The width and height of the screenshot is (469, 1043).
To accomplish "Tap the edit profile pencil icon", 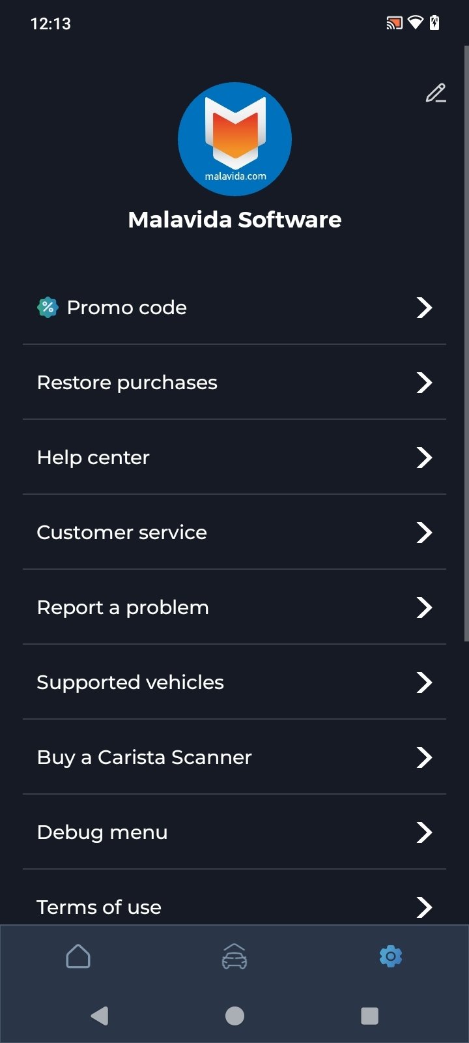I will coord(436,93).
